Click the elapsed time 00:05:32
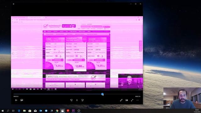The image size is (201, 113). (16, 96)
